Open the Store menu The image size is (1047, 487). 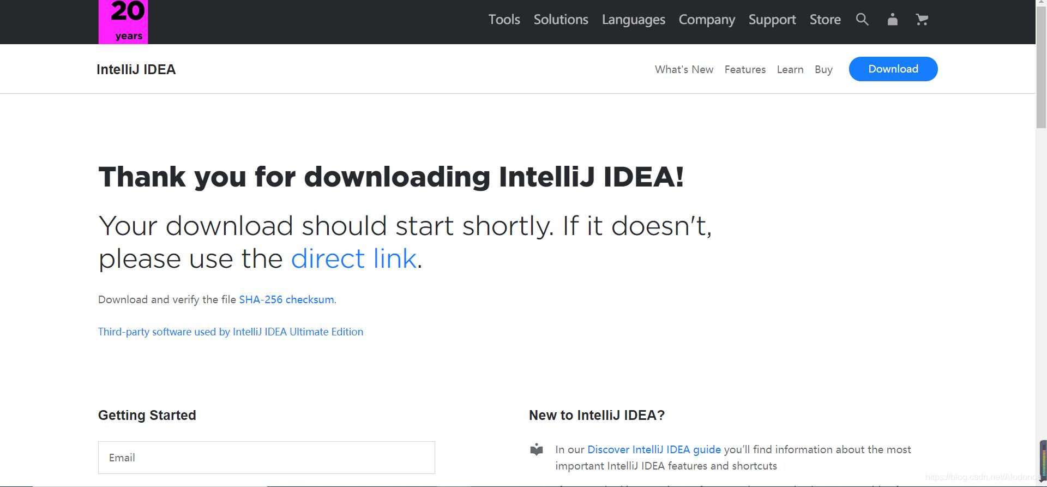[825, 20]
